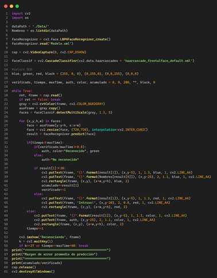Select the dataPath = './Data/' assignment
Image resolution: width=217 pixels, height=278 pixels.
(30, 26)
